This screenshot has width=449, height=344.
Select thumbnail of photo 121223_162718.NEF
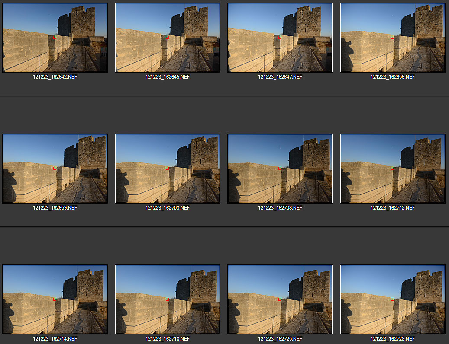point(168,299)
